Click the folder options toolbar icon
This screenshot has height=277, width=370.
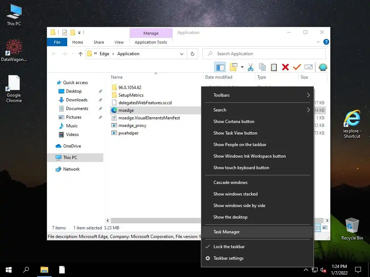point(233,67)
